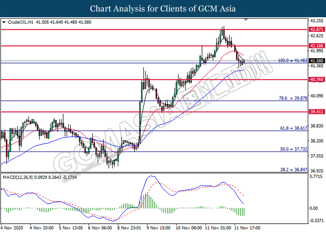Select the 40.760 support price tag
Viewport: 326px width, 233px height.
[x=317, y=80]
